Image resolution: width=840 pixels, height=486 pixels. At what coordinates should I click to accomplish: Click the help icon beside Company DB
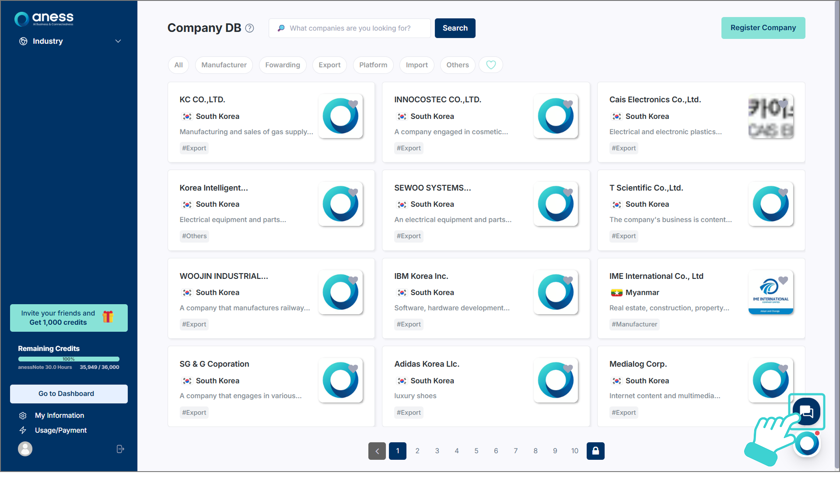(249, 28)
